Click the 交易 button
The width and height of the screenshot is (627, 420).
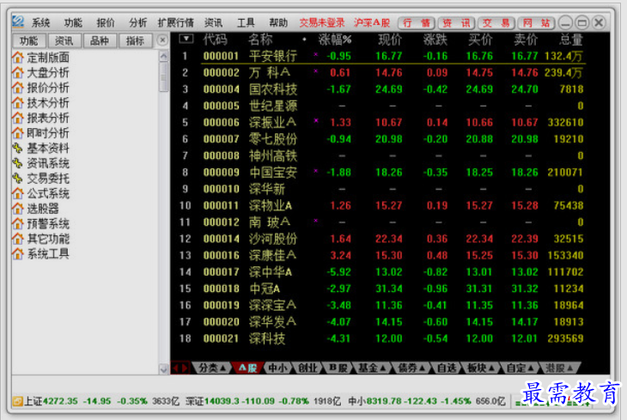pos(496,23)
